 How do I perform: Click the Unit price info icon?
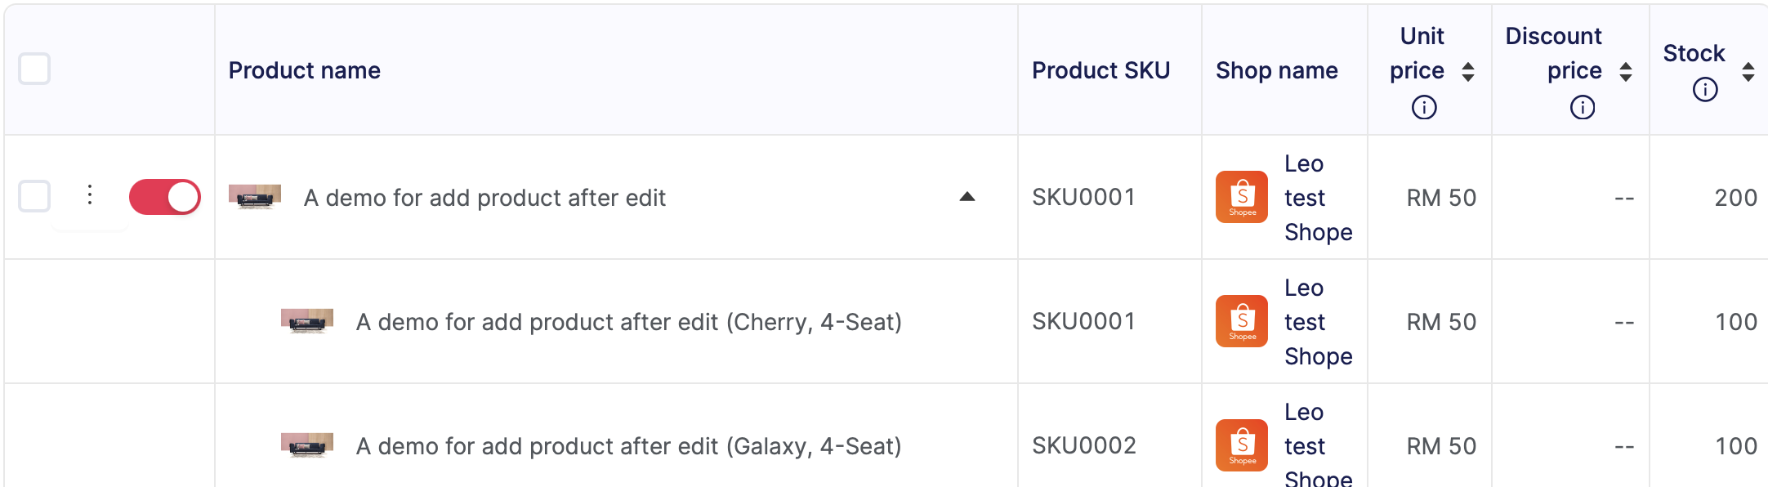pos(1424,107)
